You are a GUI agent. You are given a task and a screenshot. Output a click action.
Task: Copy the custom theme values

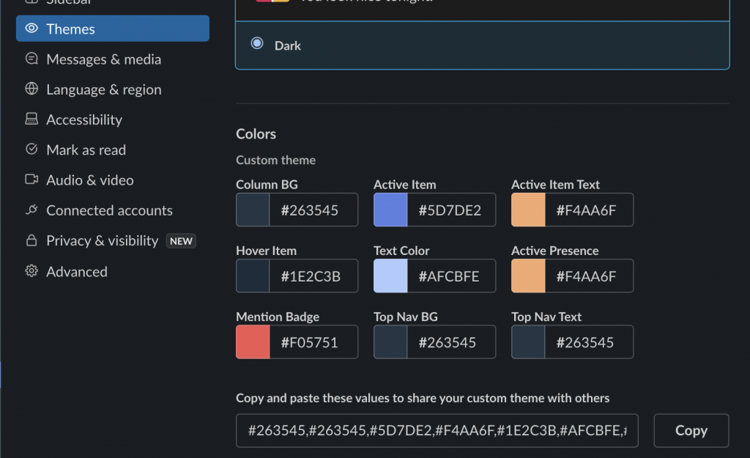coord(691,431)
